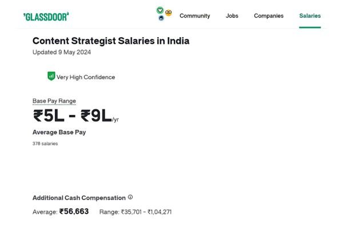Click the Updated 9 May 2024 text
Screen dimensions: 343x228
pos(62,52)
